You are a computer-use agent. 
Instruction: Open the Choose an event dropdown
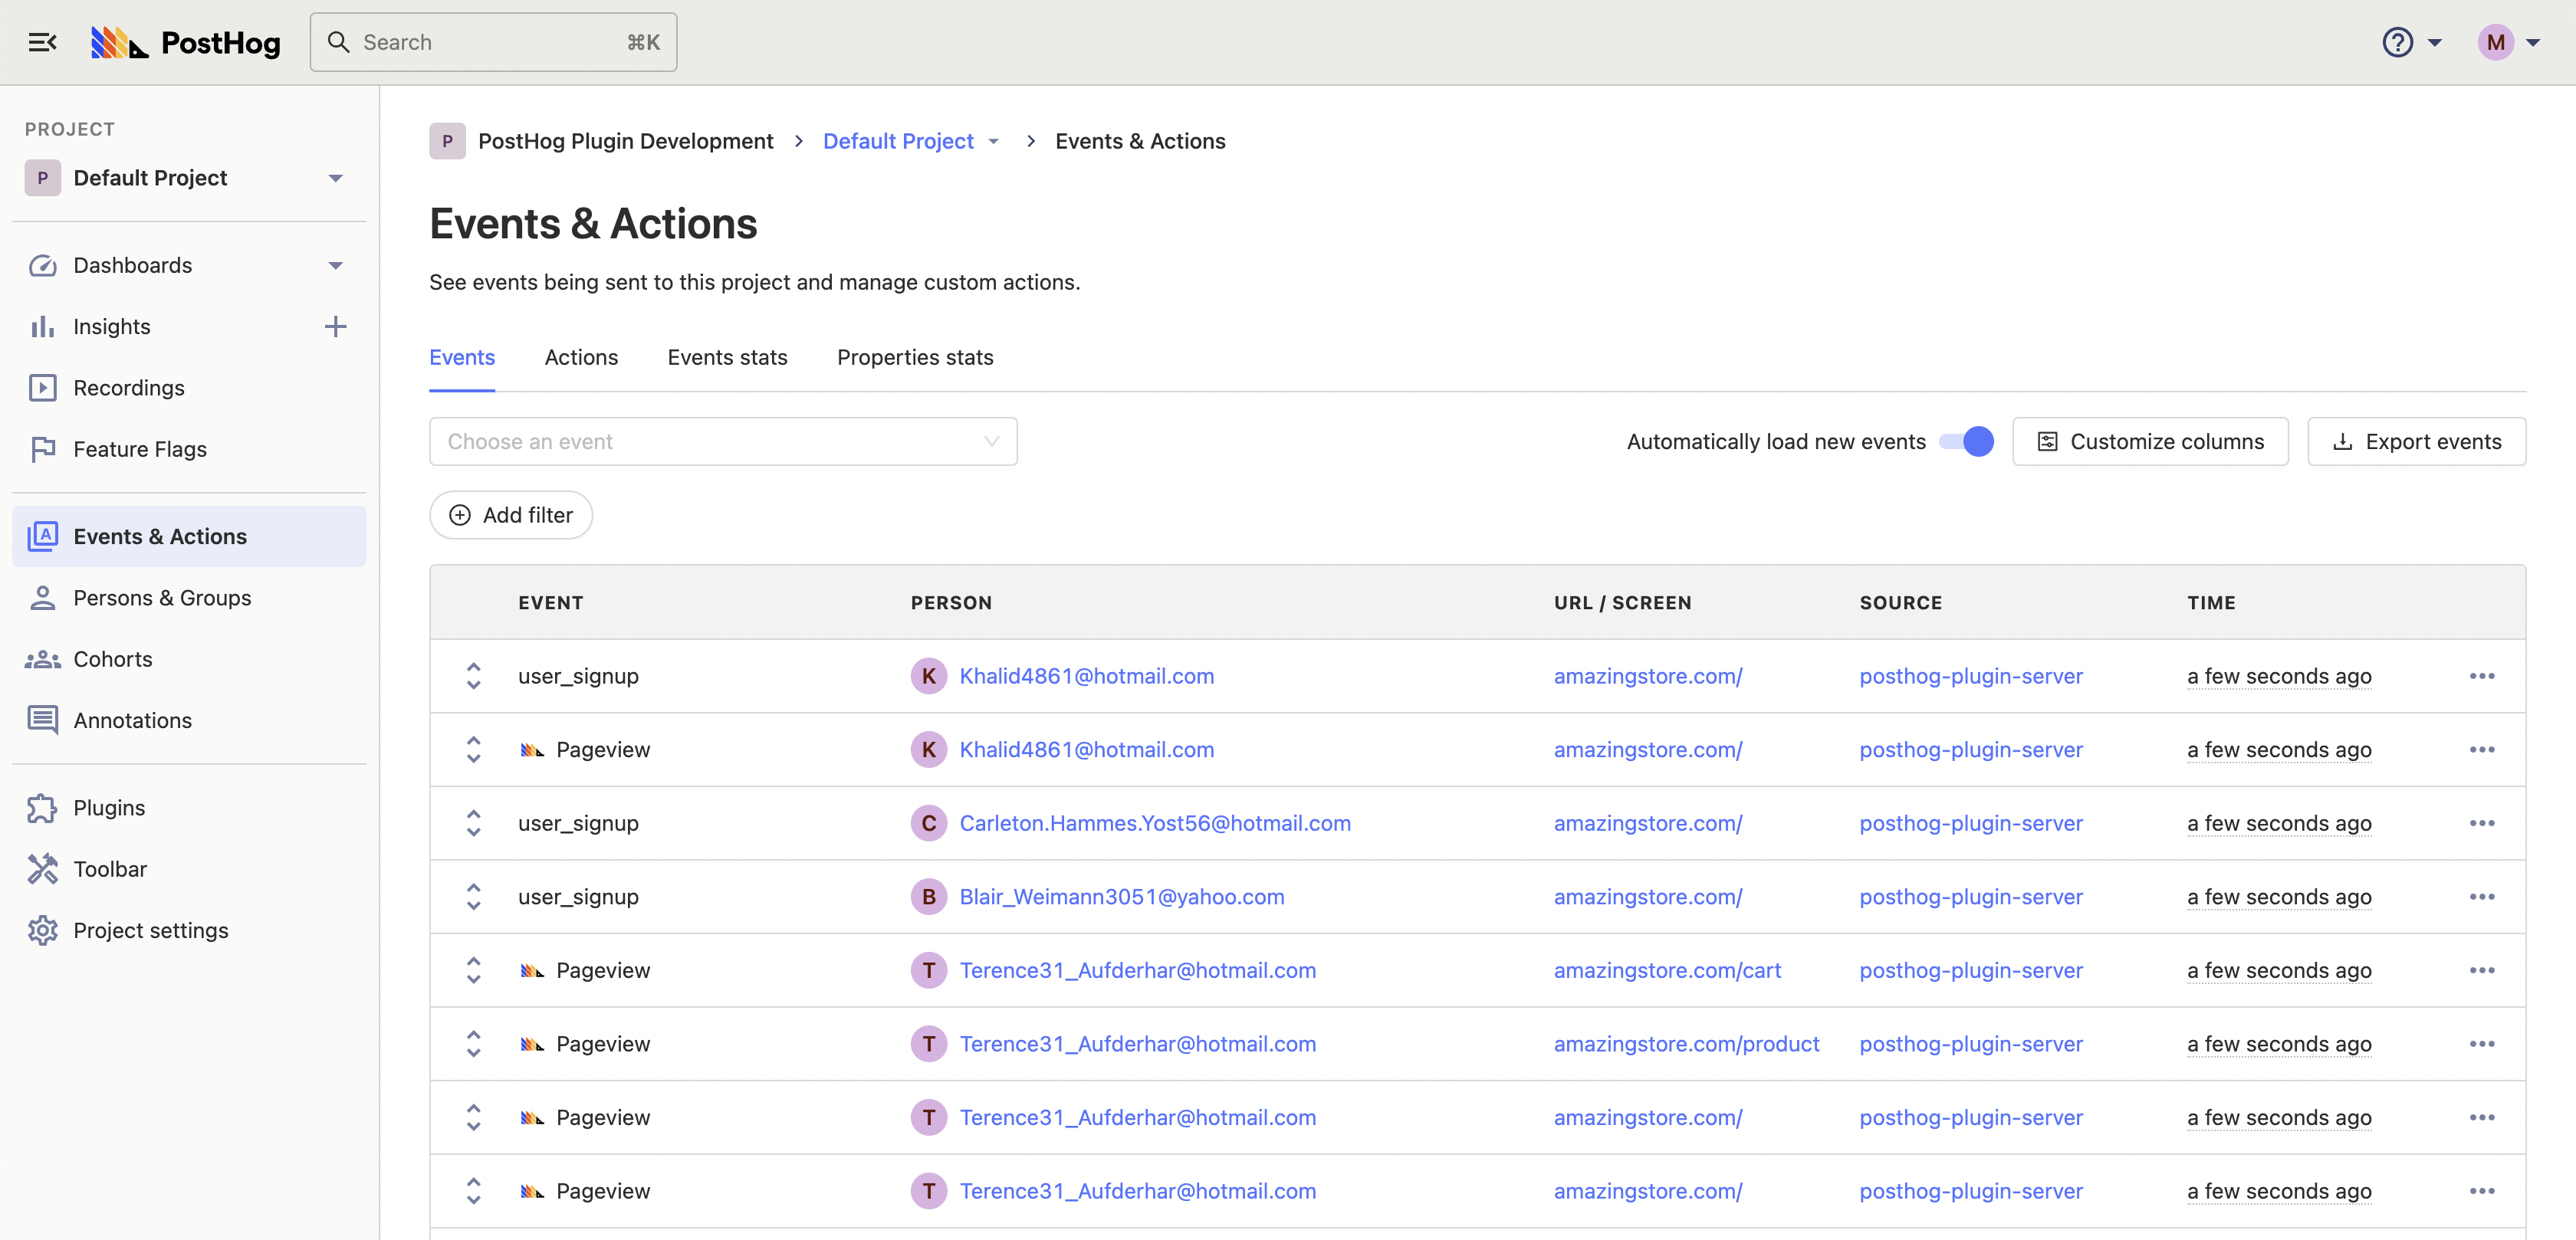(x=723, y=441)
